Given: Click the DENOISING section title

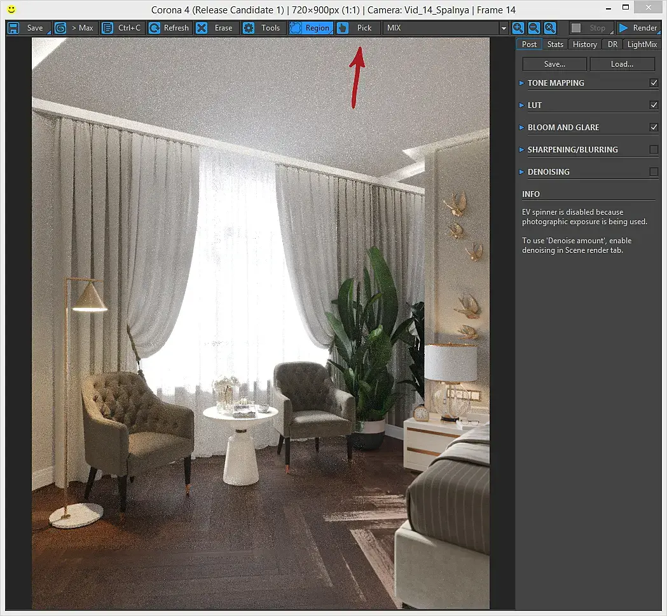Looking at the screenshot, I should (x=548, y=171).
